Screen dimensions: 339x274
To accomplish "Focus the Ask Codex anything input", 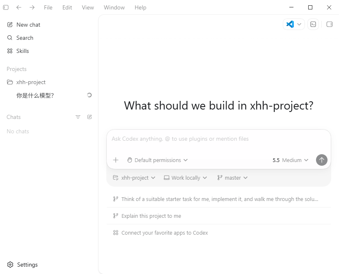I will pyautogui.click(x=219, y=139).
